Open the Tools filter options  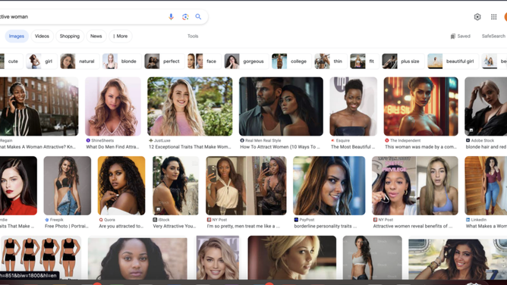pyautogui.click(x=193, y=36)
